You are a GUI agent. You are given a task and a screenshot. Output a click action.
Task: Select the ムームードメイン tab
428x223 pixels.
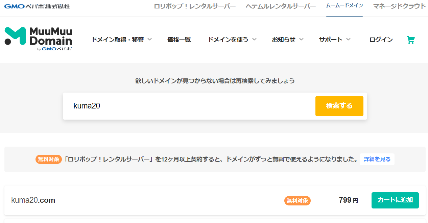(344, 6)
